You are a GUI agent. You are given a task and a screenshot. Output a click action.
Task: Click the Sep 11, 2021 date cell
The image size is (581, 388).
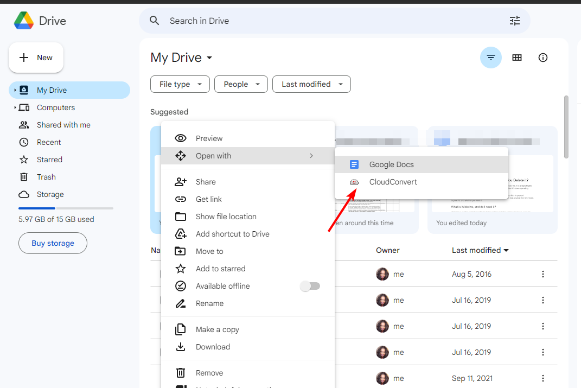[472, 378]
